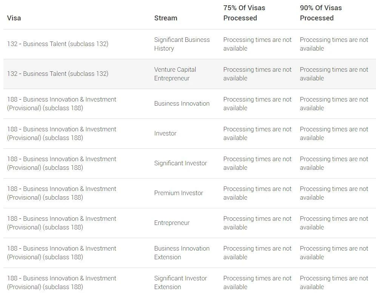Image resolution: width=376 pixels, height=297 pixels.
Task: Select the "Business Innovation Extension" stream cell
Action: click(x=182, y=253)
